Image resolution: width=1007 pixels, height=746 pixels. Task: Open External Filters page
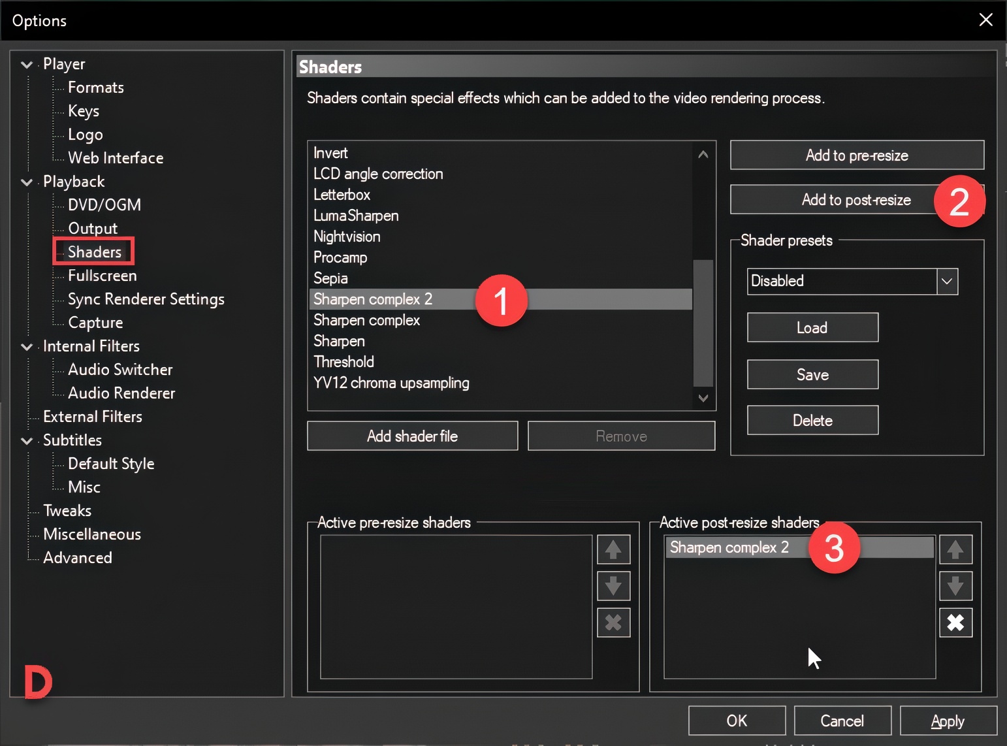pos(93,417)
